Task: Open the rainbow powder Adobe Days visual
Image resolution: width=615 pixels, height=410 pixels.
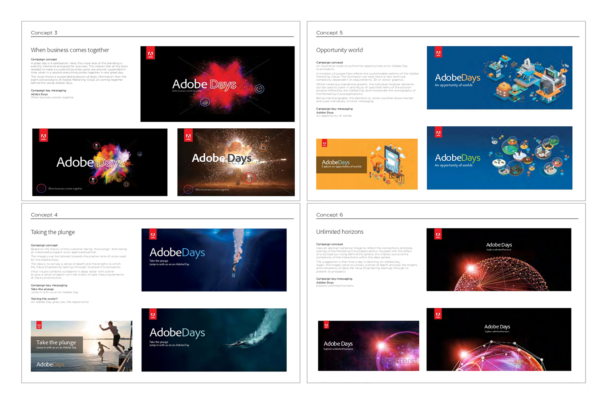Action: click(100, 162)
